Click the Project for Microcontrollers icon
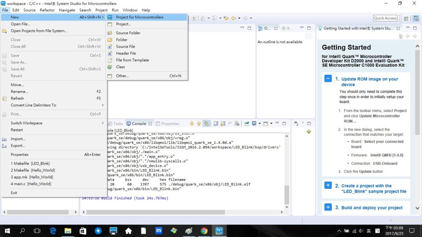Image resolution: width=422 pixels, height=237 pixels. (110, 17)
